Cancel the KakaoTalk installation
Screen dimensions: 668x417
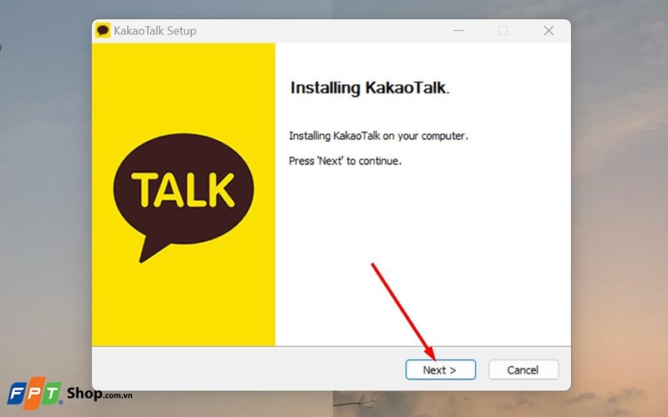(524, 369)
